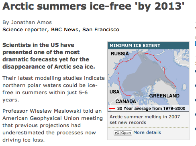196x146 pixels.
Task: Select the RUSSIA label on the map
Action: click(x=120, y=54)
